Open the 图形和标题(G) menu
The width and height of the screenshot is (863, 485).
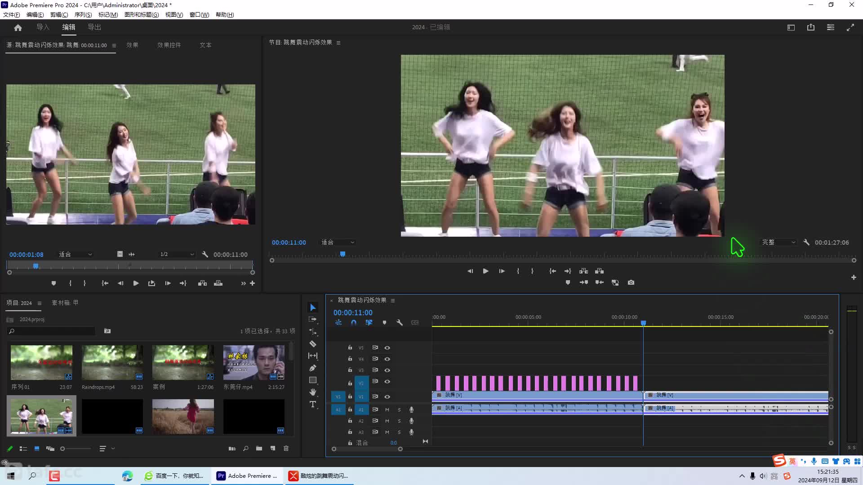[x=142, y=14]
